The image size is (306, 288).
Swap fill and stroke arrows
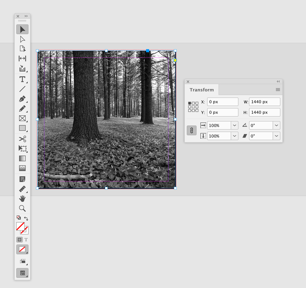coord(26,218)
